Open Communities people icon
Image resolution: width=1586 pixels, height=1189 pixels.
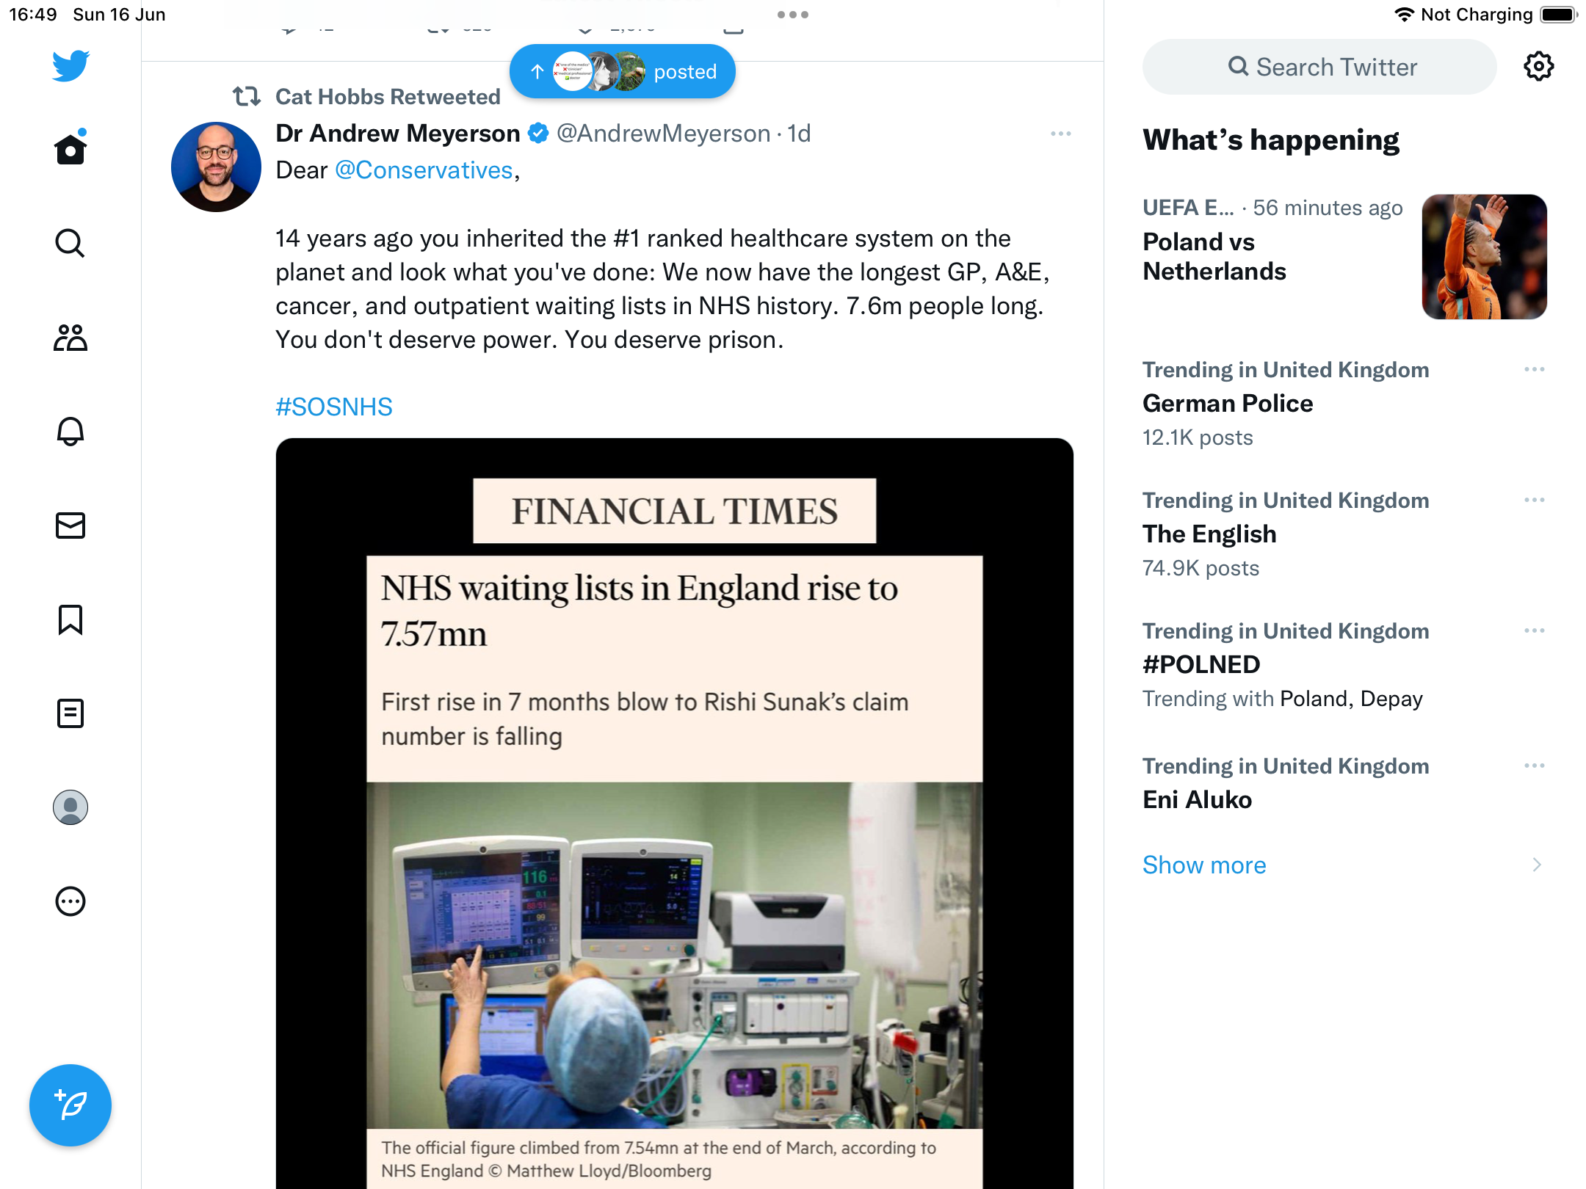70,337
